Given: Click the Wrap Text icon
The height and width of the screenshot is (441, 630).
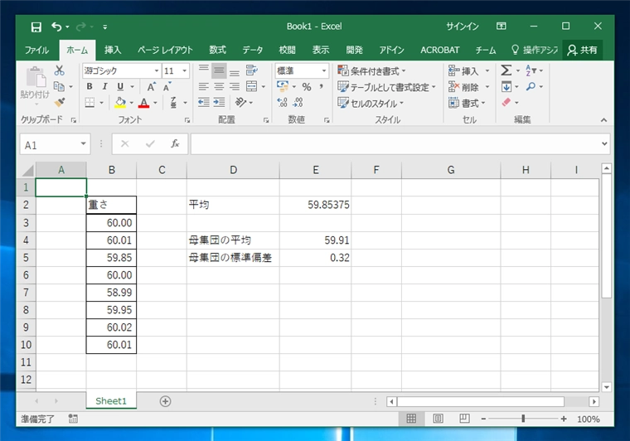Looking at the screenshot, I should click(x=251, y=70).
